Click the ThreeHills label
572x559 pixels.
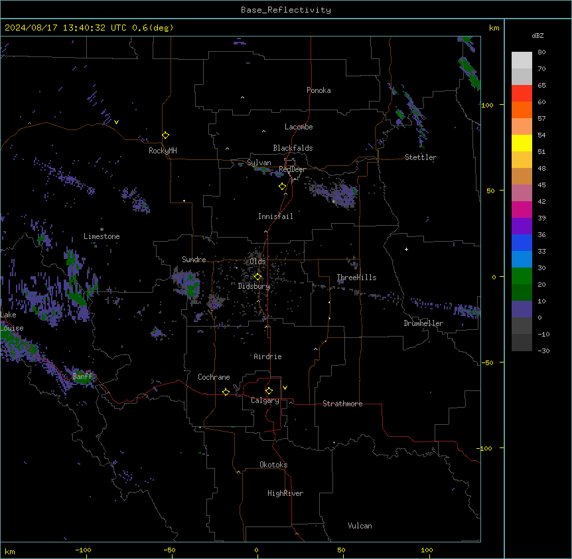point(356,278)
